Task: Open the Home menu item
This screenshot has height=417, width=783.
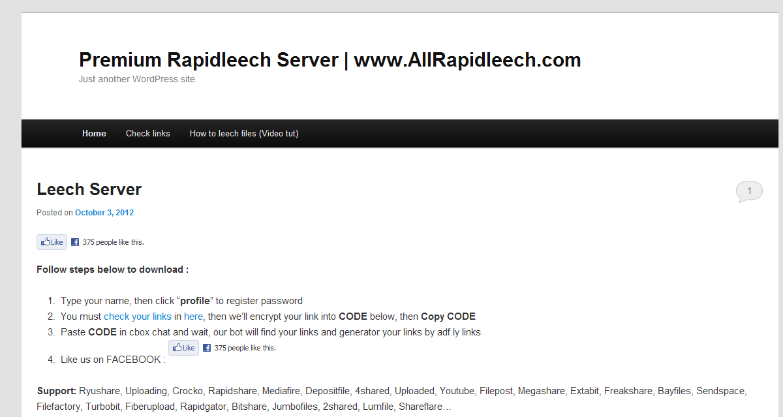Action: (x=94, y=133)
